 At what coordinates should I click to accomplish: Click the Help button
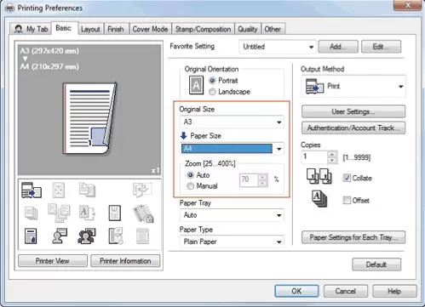394,291
